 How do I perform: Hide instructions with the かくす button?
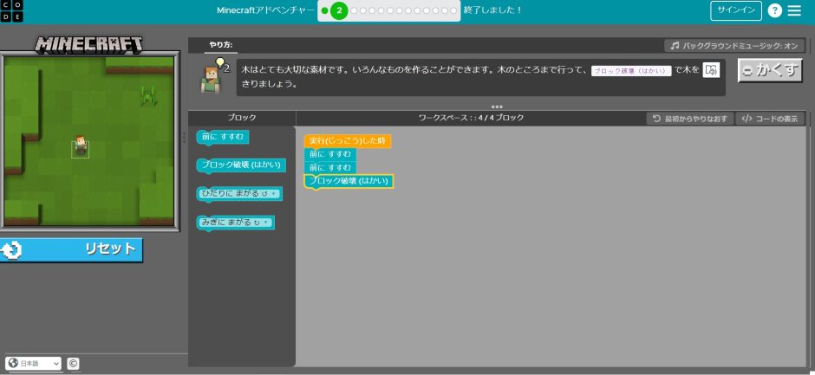pos(770,71)
